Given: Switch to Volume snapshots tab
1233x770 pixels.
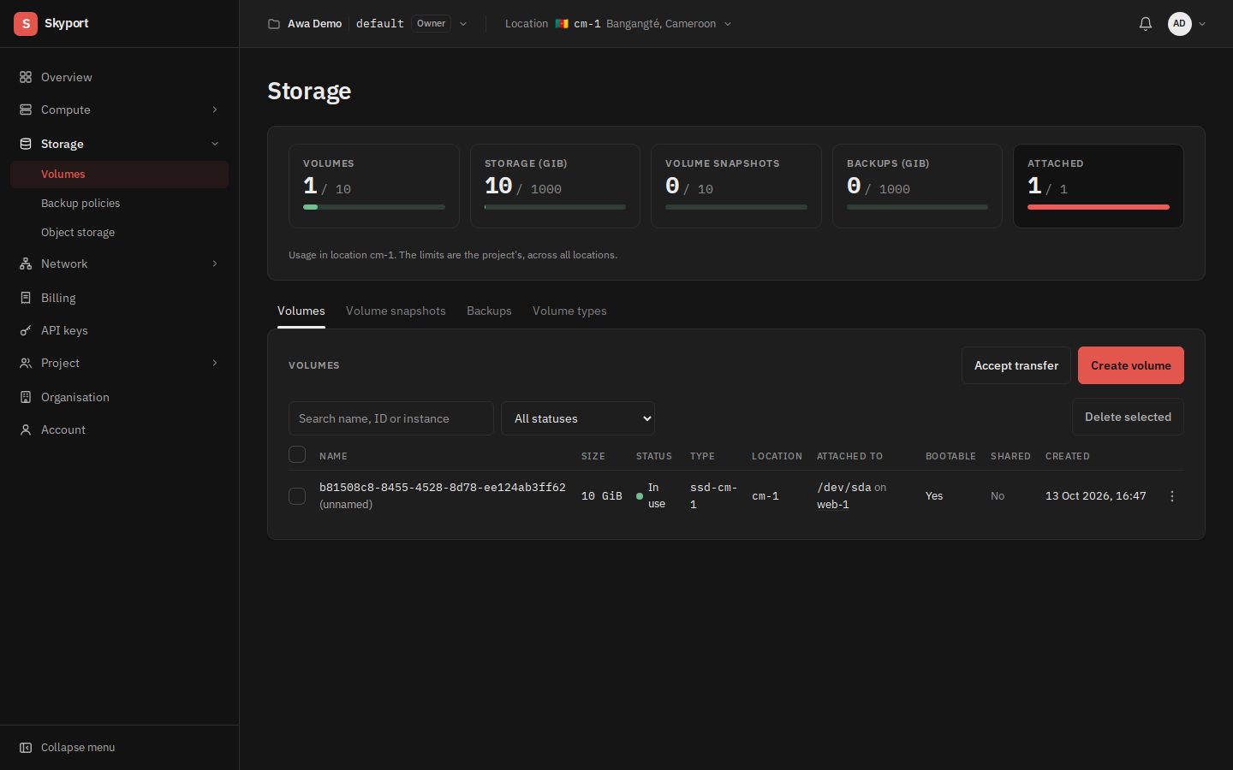Looking at the screenshot, I should (396, 311).
